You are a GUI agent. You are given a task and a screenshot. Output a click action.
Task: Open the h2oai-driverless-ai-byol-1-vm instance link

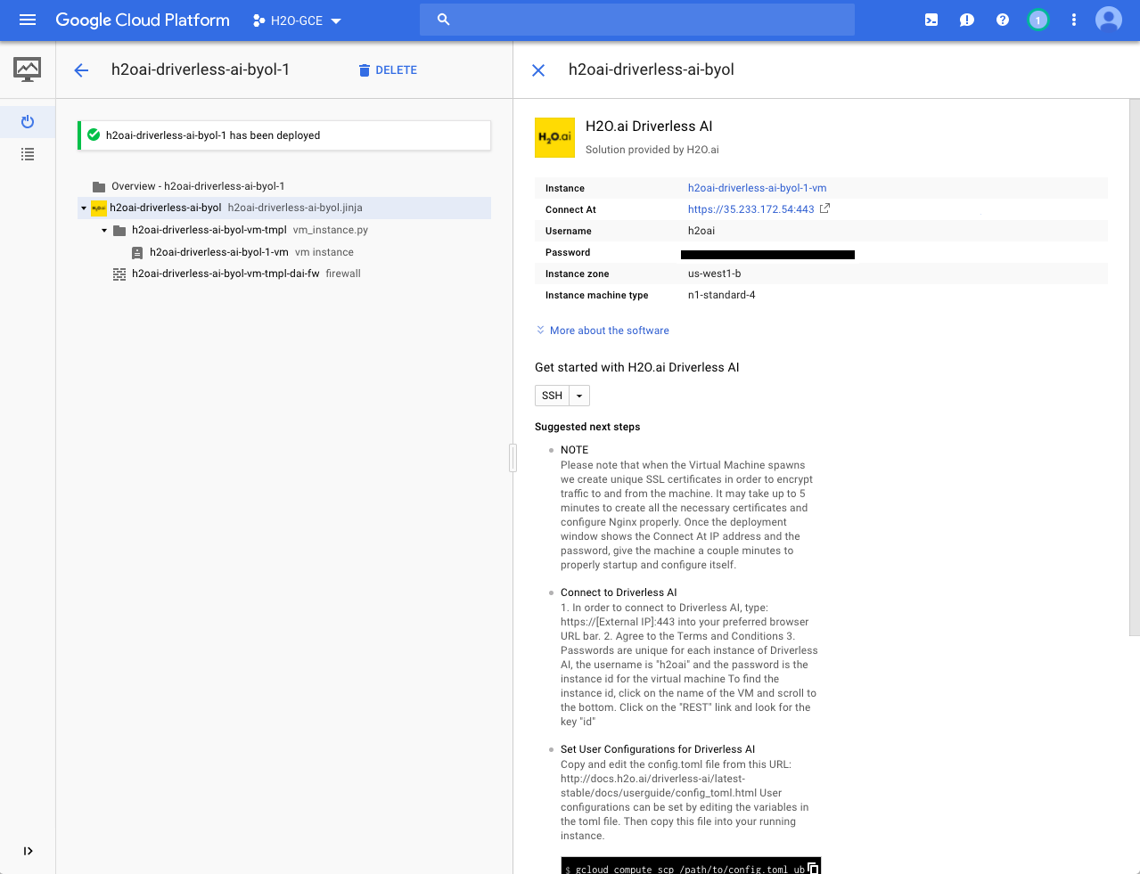[756, 188]
